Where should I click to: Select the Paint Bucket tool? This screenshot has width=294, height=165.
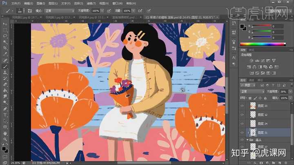coord(5,90)
